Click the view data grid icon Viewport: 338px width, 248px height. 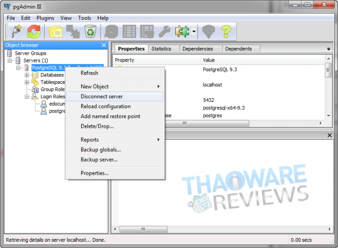point(129,32)
